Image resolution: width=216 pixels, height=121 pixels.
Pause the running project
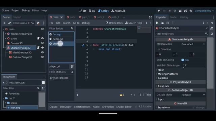point(164,11)
